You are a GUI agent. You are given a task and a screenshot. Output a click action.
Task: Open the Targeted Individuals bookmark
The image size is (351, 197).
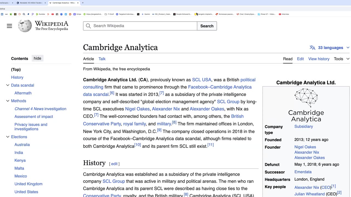pyautogui.click(x=125, y=14)
